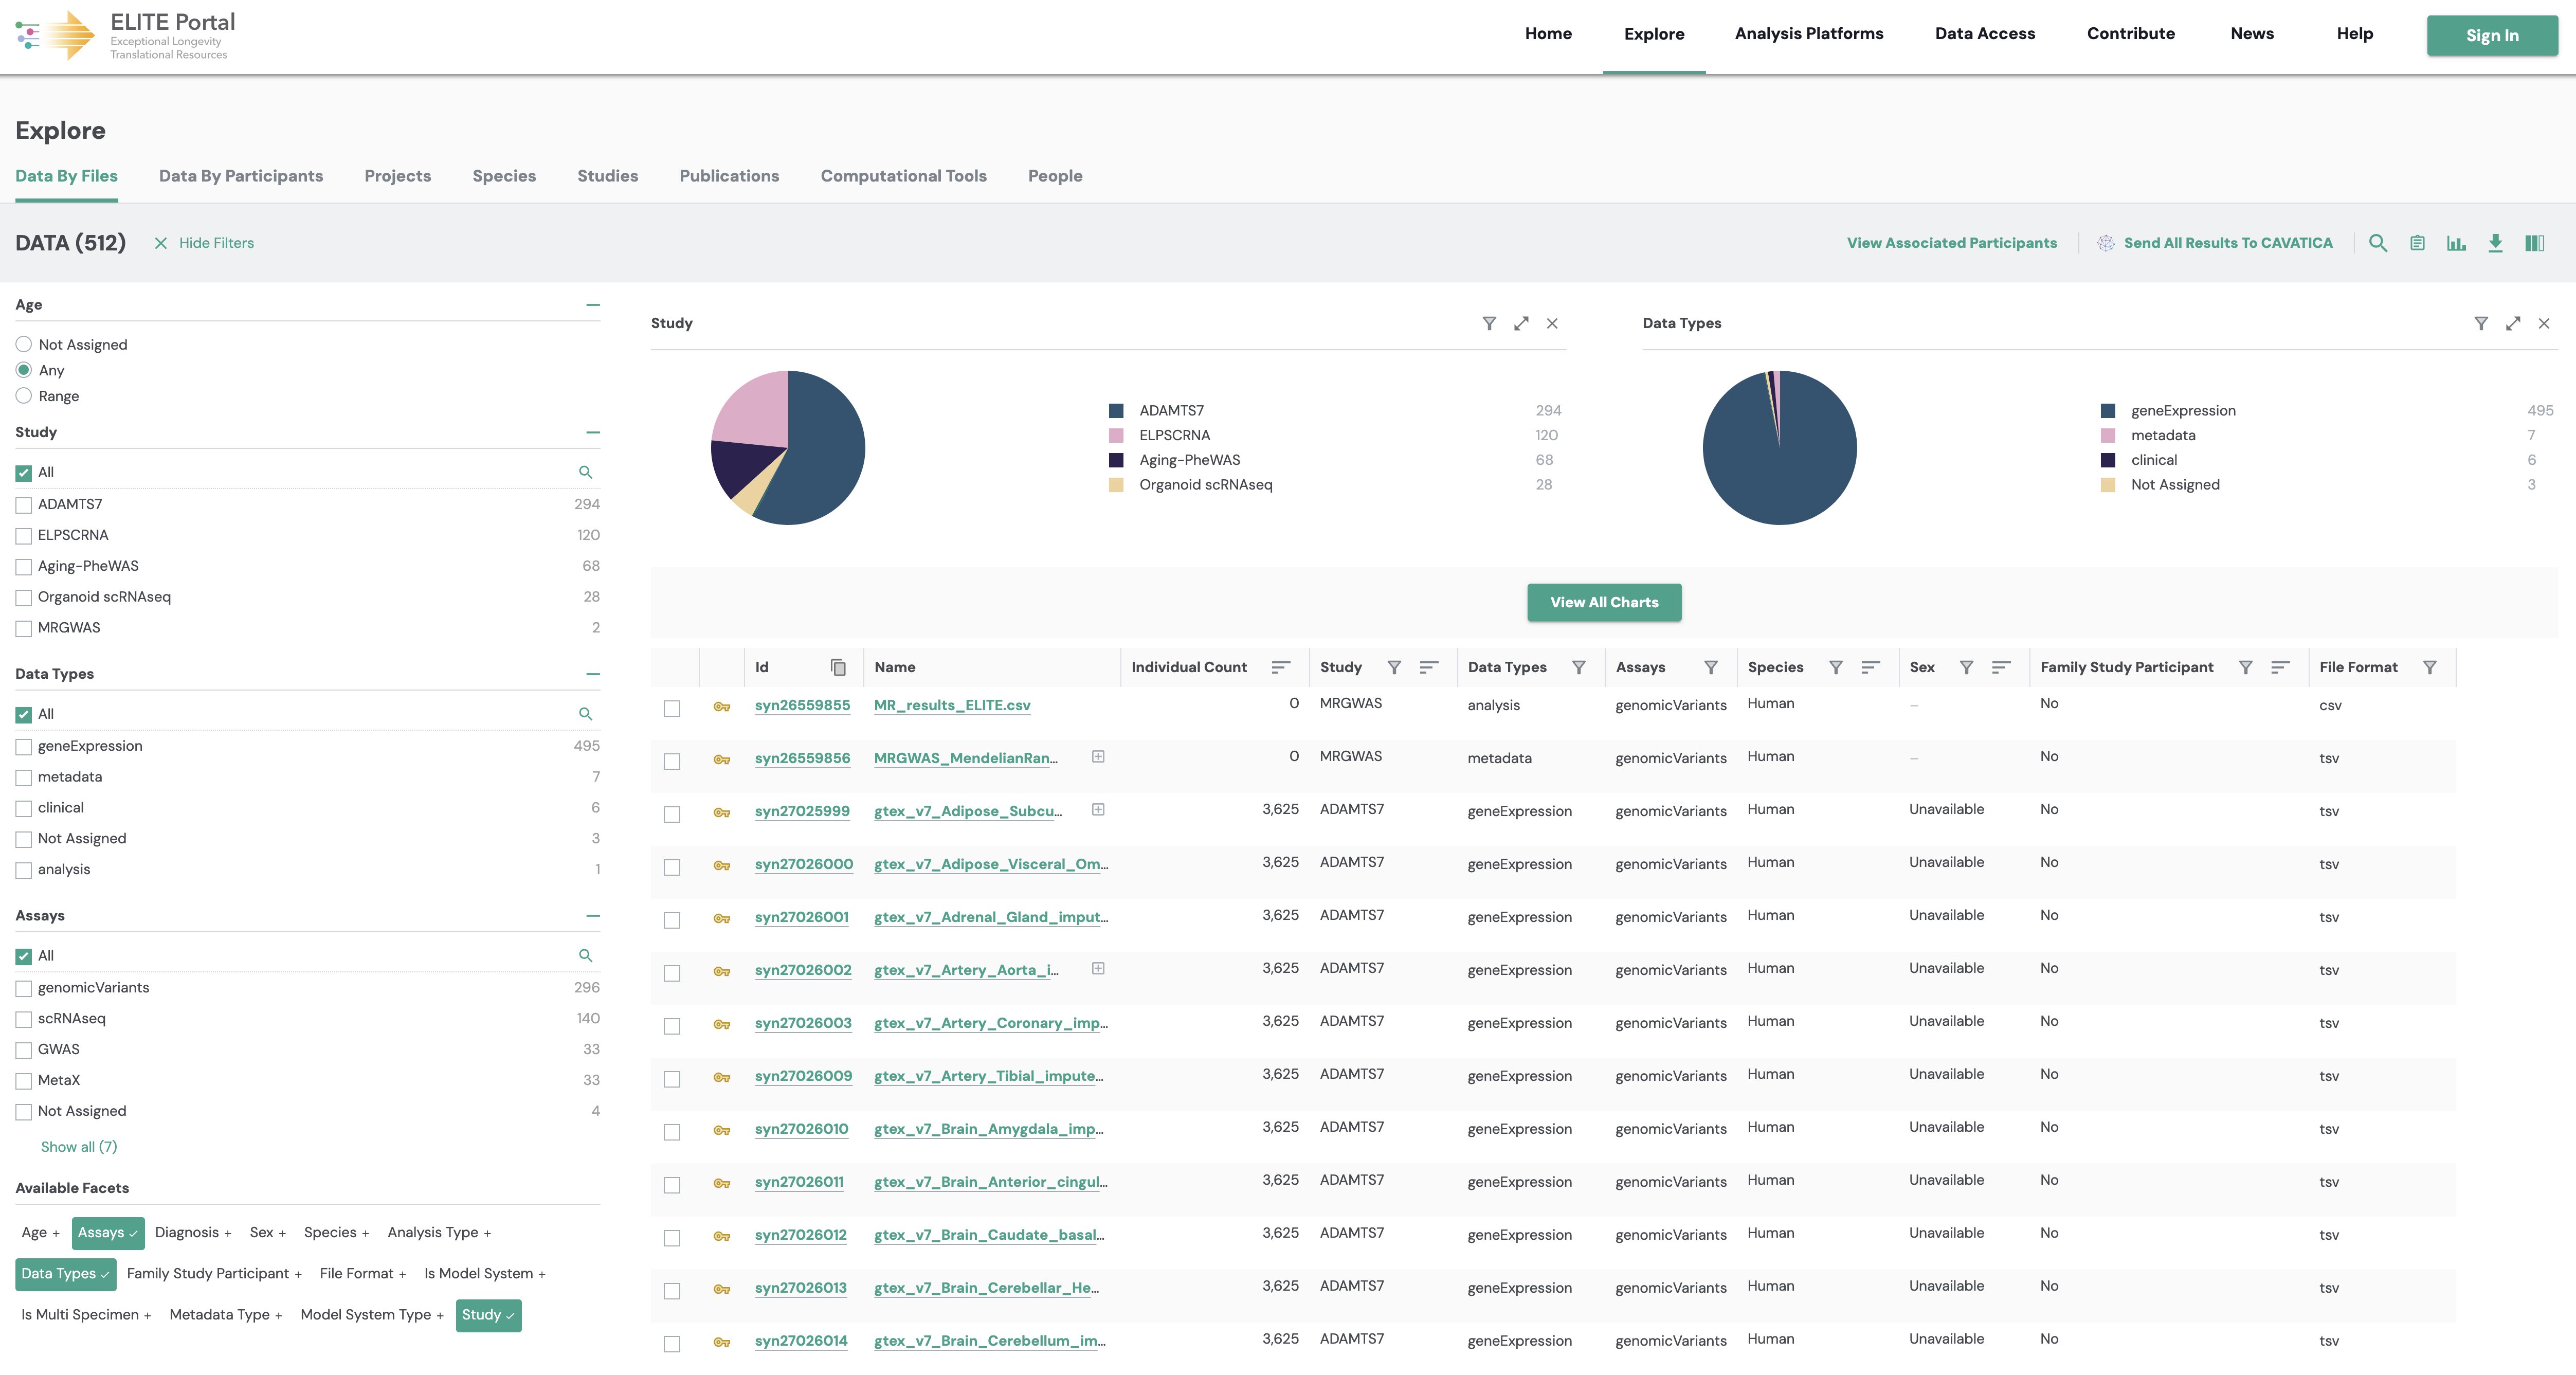Check the metadata data type checkbox
The width and height of the screenshot is (2576, 1375).
coord(24,778)
